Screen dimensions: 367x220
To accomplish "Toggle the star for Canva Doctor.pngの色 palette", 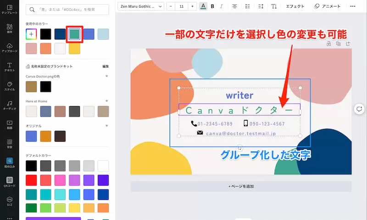I will tap(107, 76).
